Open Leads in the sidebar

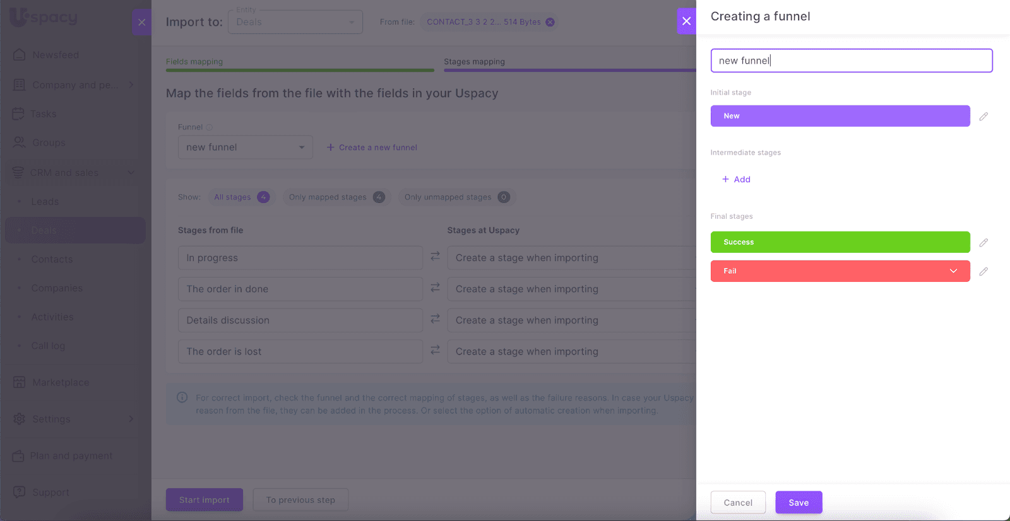tap(45, 202)
